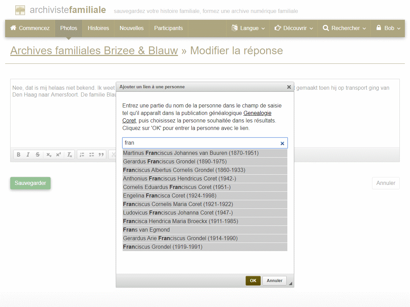This screenshot has width=410, height=307.
Task: Open the Langue dropdown menu
Action: (248, 28)
